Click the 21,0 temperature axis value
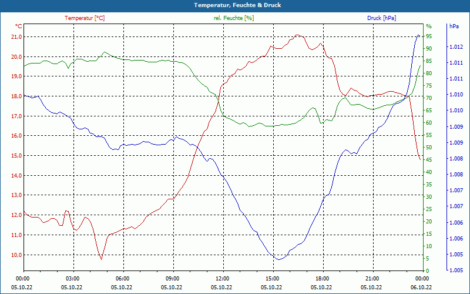470x294 pixels. click(17, 37)
